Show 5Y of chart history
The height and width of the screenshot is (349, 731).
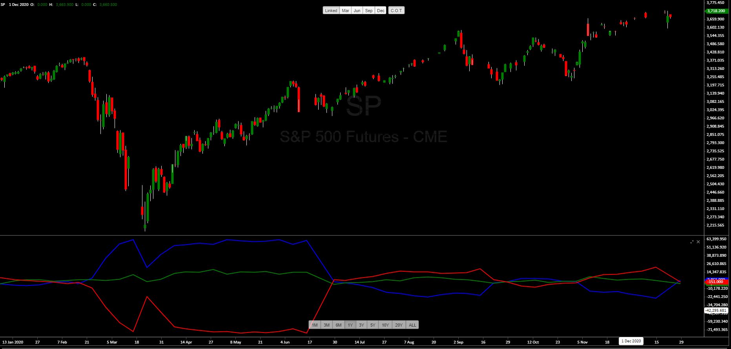[373, 325]
